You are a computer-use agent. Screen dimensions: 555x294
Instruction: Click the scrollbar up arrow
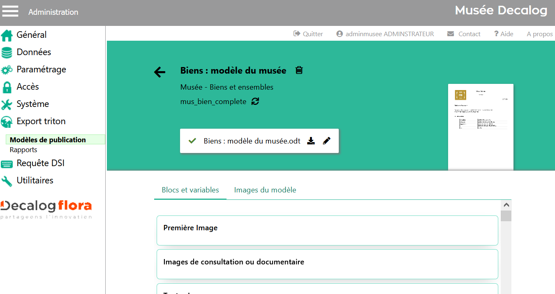point(506,205)
